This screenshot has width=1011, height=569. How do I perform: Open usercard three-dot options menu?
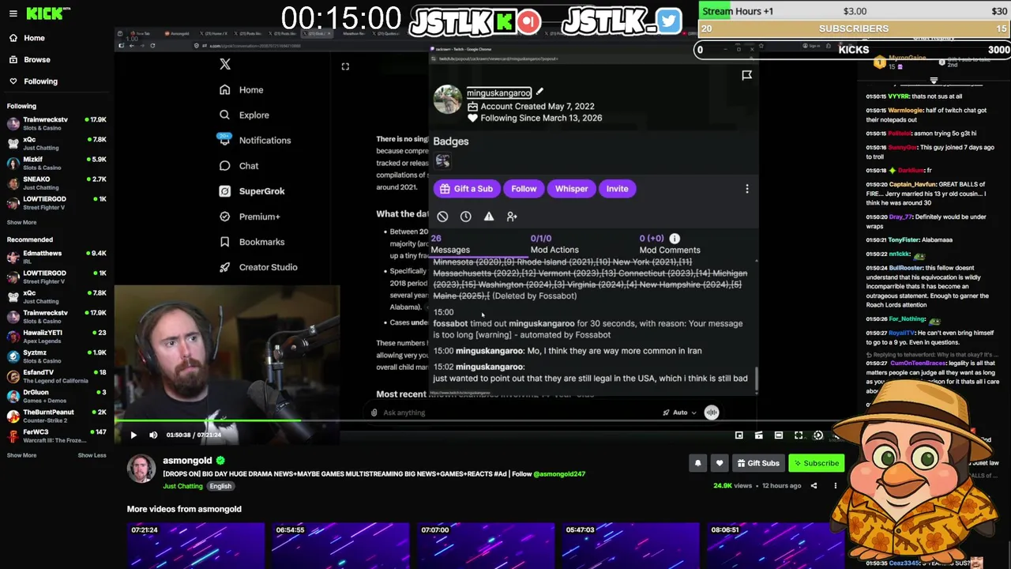747,189
